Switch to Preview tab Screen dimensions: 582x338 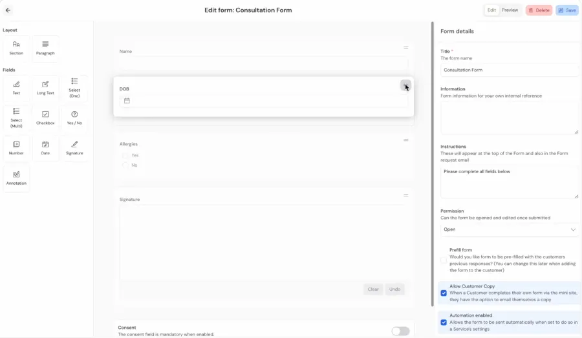[x=510, y=10]
